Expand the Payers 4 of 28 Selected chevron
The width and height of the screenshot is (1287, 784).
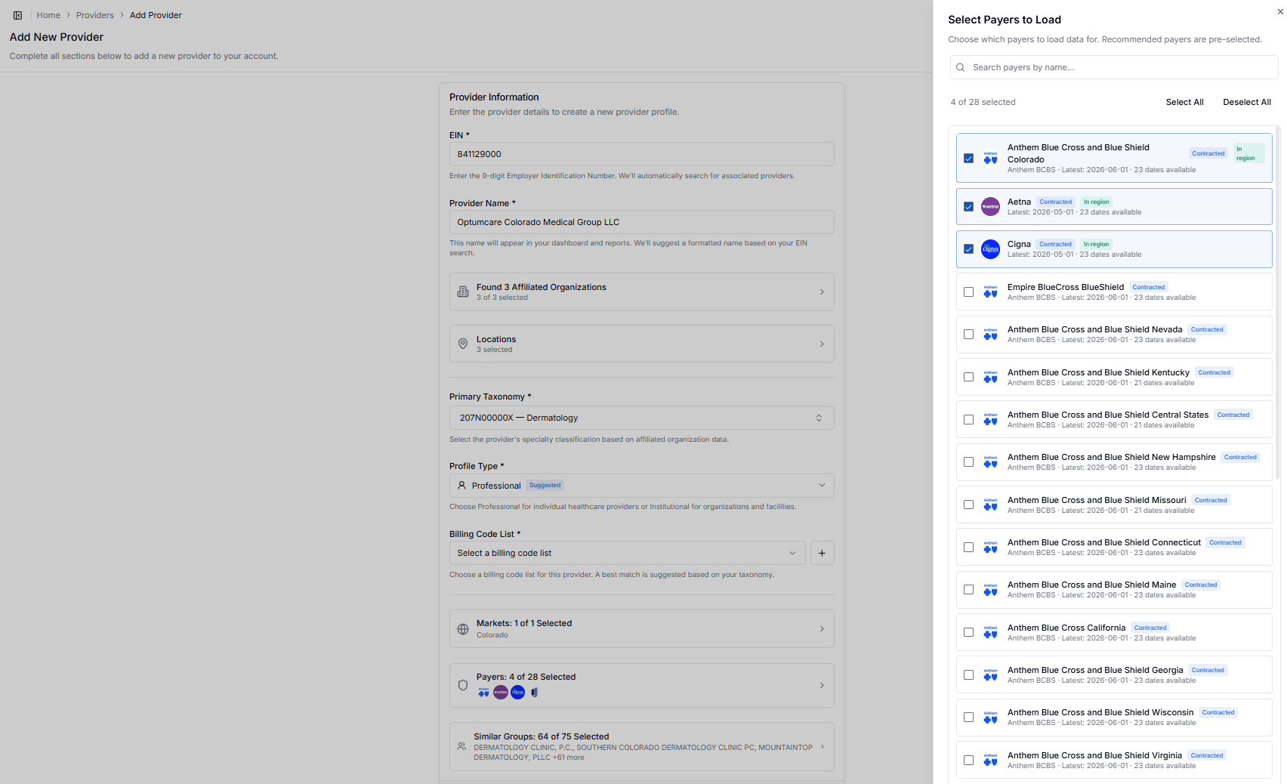822,685
